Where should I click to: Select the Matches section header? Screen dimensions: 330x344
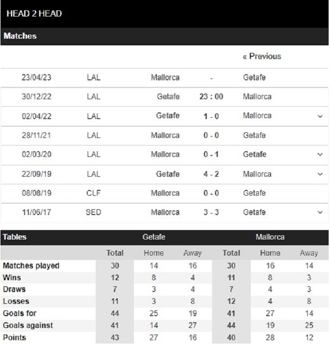tap(165, 36)
